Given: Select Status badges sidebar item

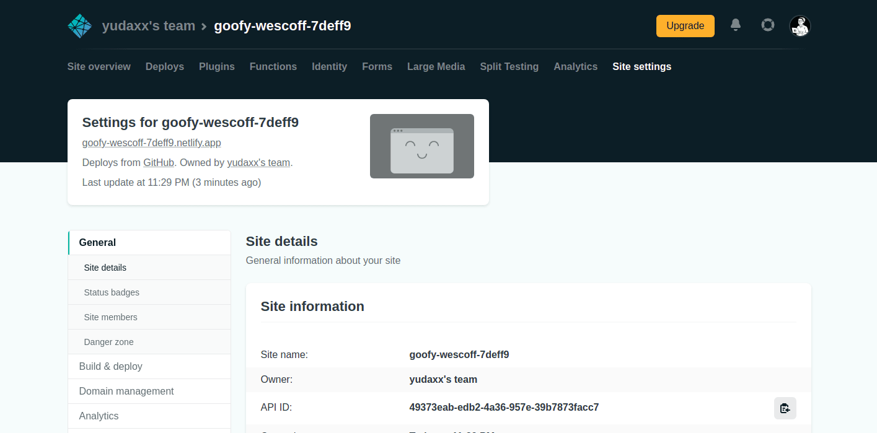Looking at the screenshot, I should [149, 292].
